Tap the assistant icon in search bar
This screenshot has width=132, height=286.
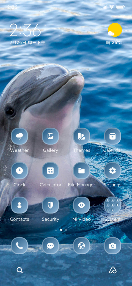click(x=113, y=270)
